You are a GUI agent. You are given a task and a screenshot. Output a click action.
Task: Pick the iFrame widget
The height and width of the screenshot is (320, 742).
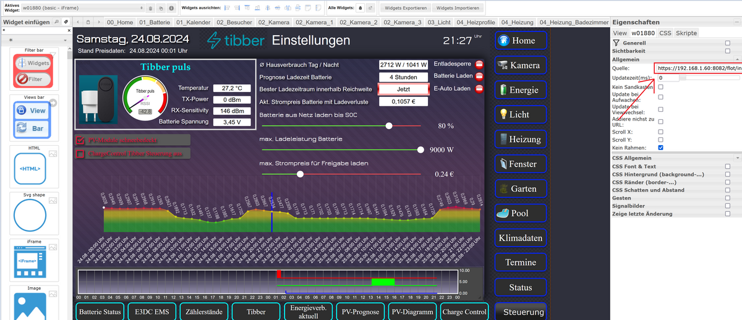click(34, 261)
